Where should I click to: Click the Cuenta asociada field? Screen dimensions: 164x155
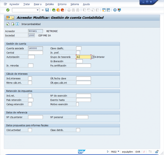pos(36,48)
